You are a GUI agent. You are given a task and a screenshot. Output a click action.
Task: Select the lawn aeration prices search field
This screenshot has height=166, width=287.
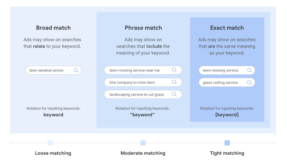47,70
